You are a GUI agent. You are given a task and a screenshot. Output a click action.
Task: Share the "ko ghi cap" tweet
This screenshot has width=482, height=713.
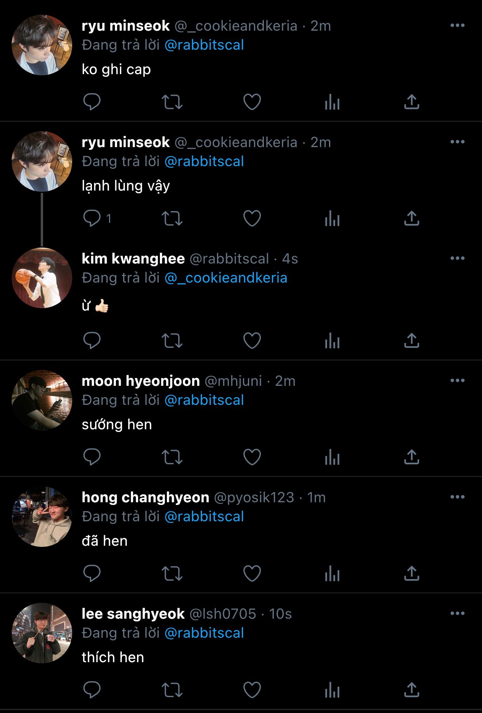pos(412,102)
